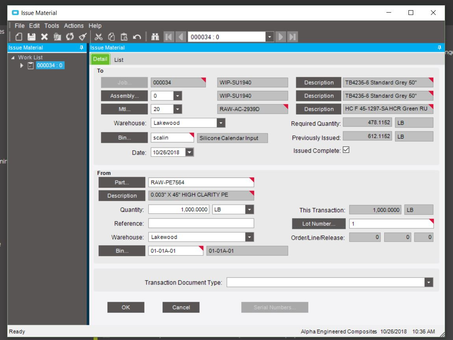Viewport: 453px width, 340px height.
Task: Click the Part field RAW-PE7564
Action: point(201,183)
